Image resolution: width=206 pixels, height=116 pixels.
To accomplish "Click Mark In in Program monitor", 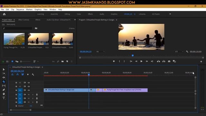I will pos(119,61).
